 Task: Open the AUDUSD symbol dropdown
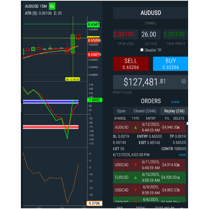pos(151,13)
